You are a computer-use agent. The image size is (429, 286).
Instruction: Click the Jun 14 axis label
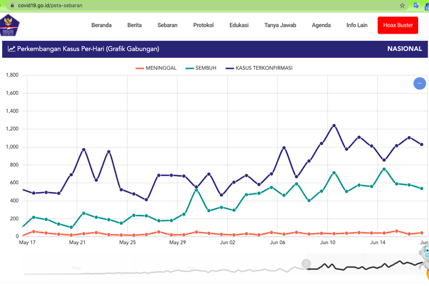(x=378, y=243)
